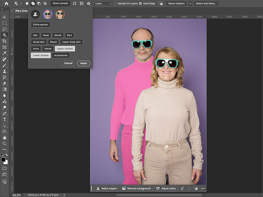Toggle Quick Mask mode
Viewport: 263px width, 197px height.
click(x=4, y=169)
